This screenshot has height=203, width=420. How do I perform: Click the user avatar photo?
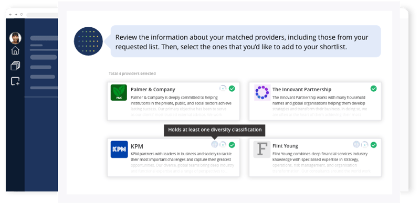click(x=15, y=38)
